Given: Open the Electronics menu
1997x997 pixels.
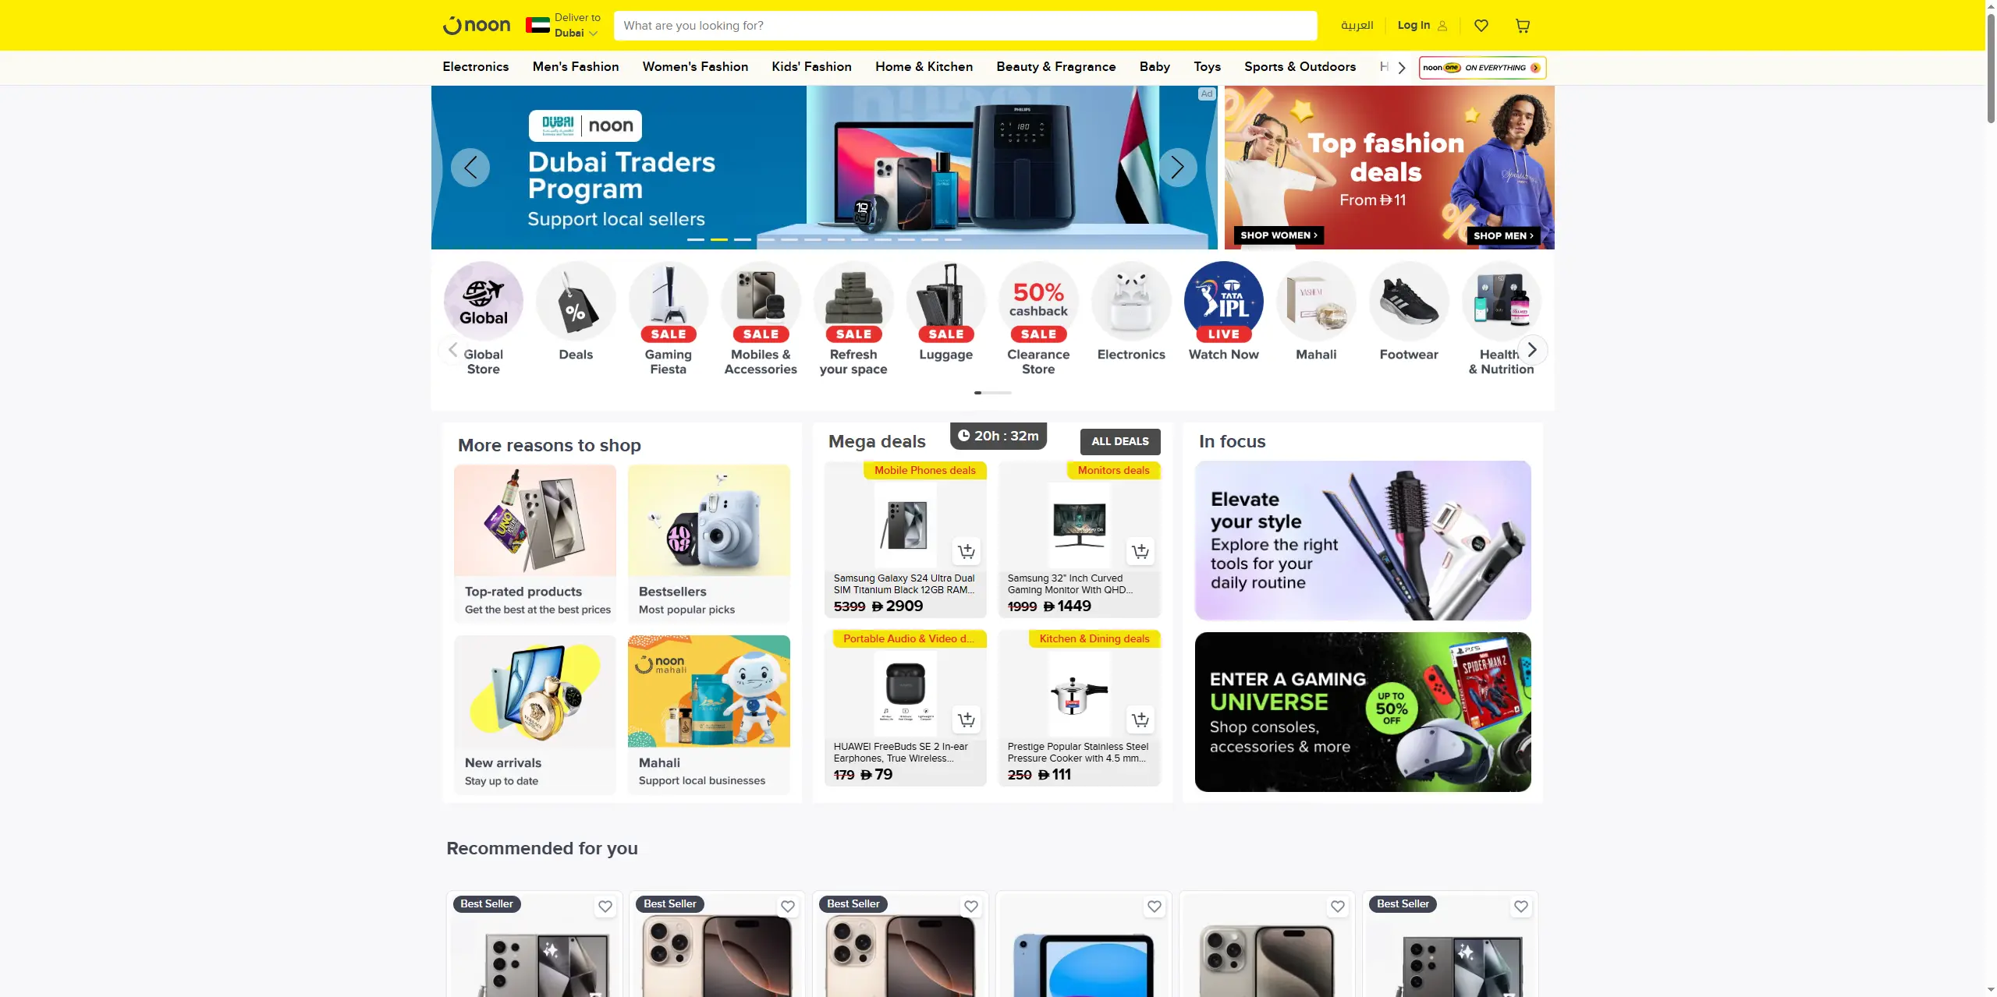Looking at the screenshot, I should 476,67.
